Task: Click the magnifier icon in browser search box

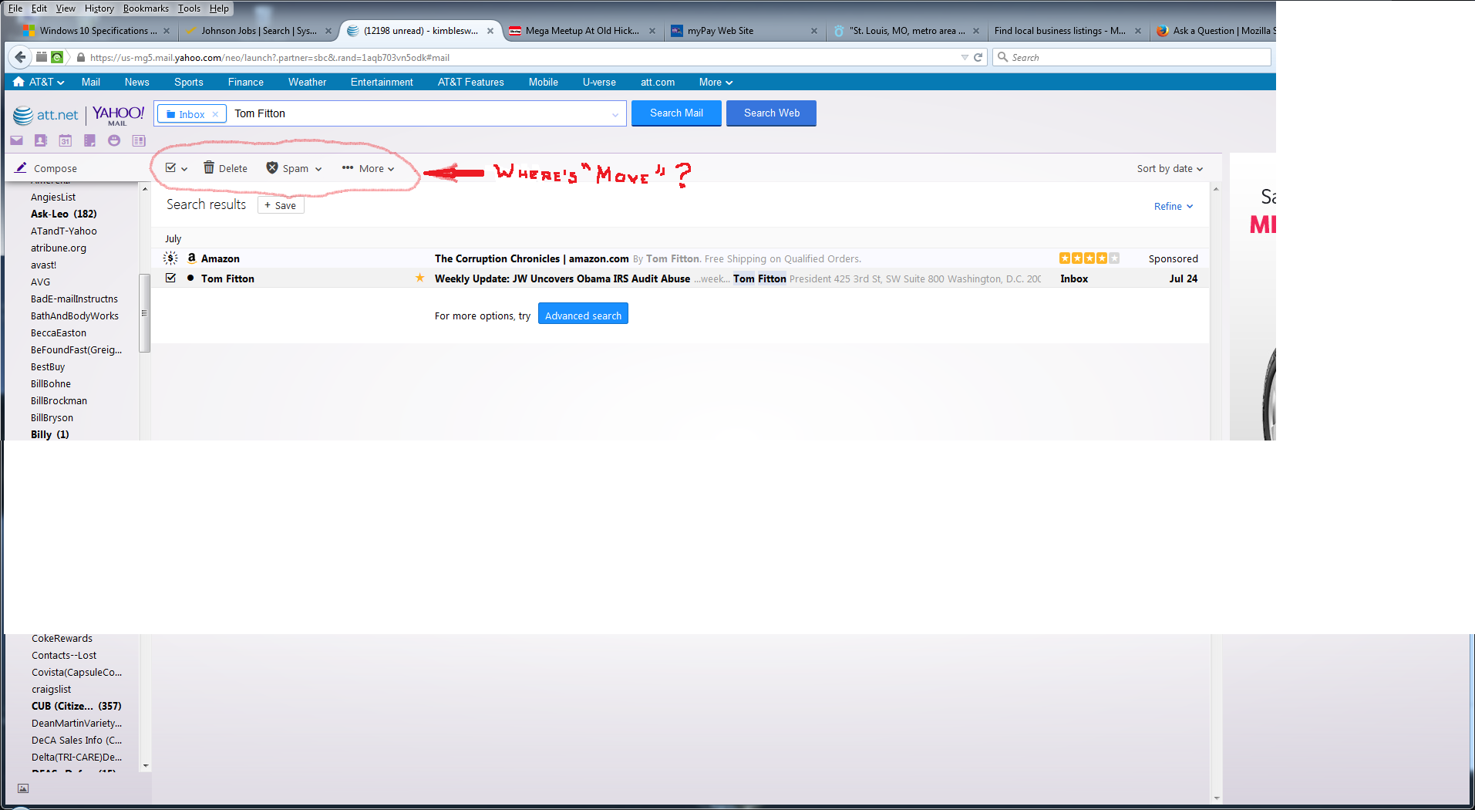Action: point(1002,57)
